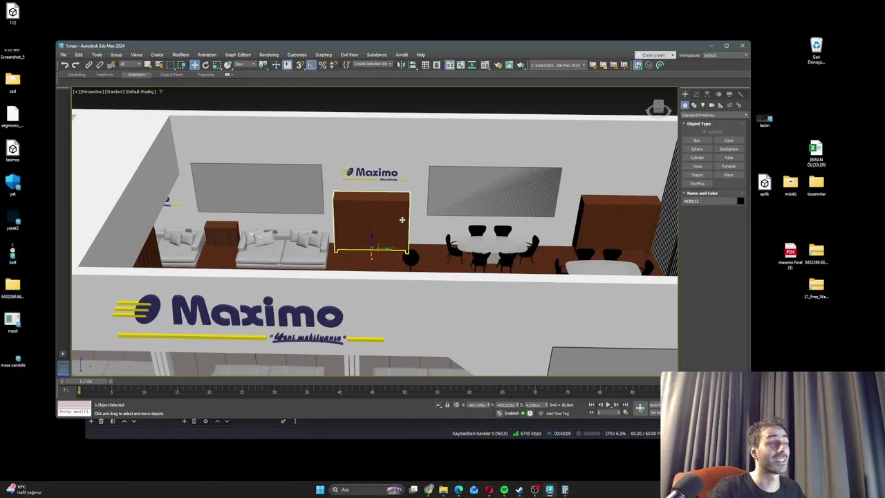
Task: Switch to the Utilities wrench tab
Action: click(740, 94)
